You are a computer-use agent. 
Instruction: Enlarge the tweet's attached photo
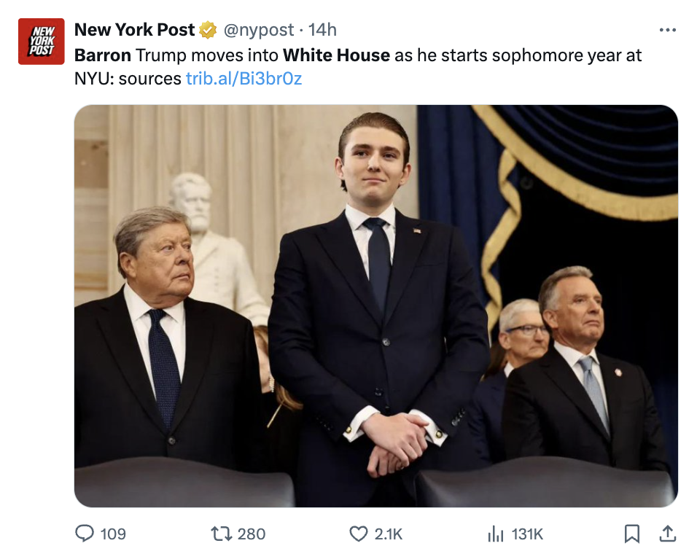[375, 305]
